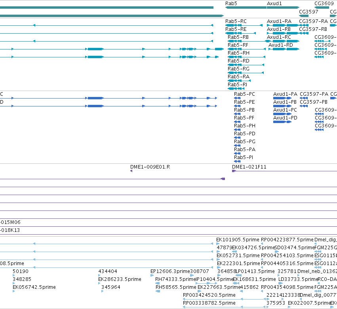Select protein Axud1-PD
The height and width of the screenshot is (309, 337).
(285, 118)
